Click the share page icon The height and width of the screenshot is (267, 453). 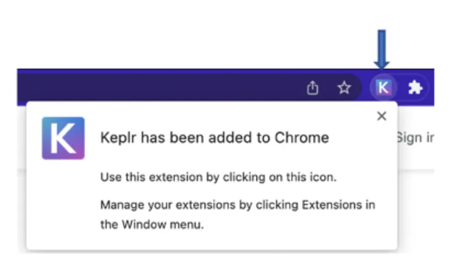[313, 88]
